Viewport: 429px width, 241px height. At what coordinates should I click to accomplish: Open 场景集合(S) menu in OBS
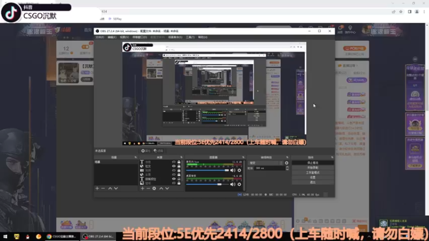coord(175,37)
